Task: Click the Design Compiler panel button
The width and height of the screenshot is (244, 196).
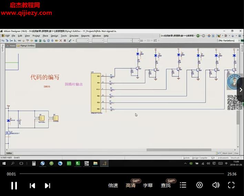Action: [200, 158]
